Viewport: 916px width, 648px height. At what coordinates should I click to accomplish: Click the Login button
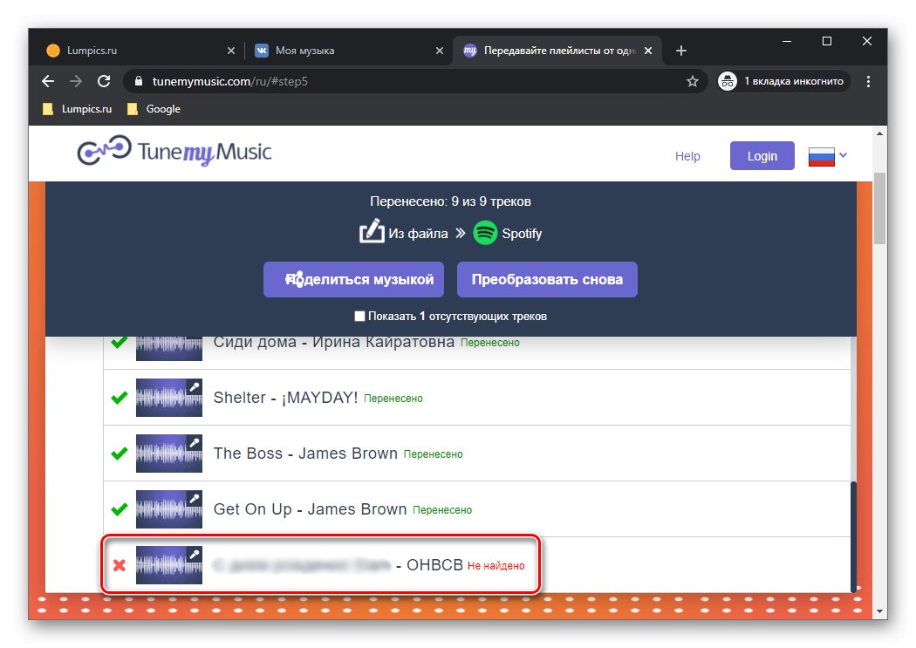click(762, 155)
